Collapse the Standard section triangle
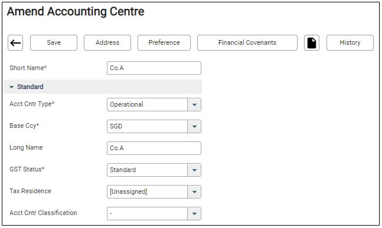 coord(11,87)
